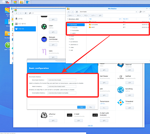
Task: Select the incomplete folder row in file list
Action: pos(118,24)
